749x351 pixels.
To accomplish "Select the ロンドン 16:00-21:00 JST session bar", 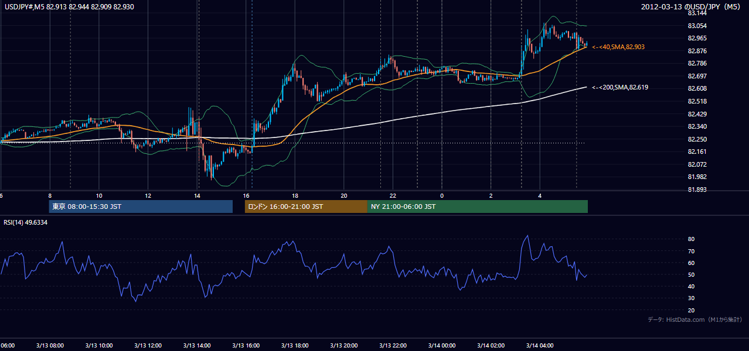I will [306, 207].
